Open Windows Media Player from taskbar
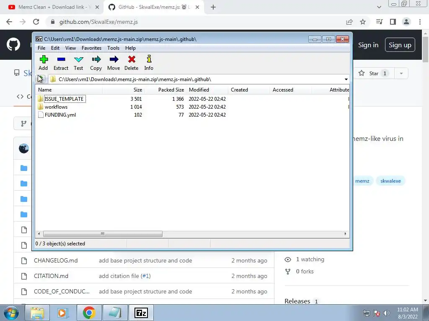Image resolution: width=429 pixels, height=321 pixels. [62, 313]
